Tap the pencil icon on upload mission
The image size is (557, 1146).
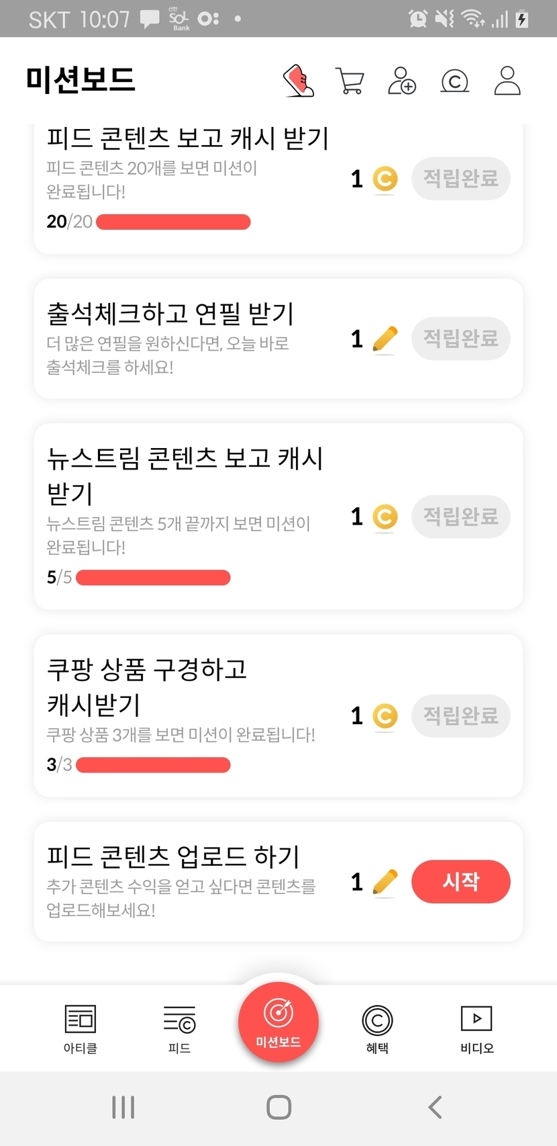click(385, 882)
